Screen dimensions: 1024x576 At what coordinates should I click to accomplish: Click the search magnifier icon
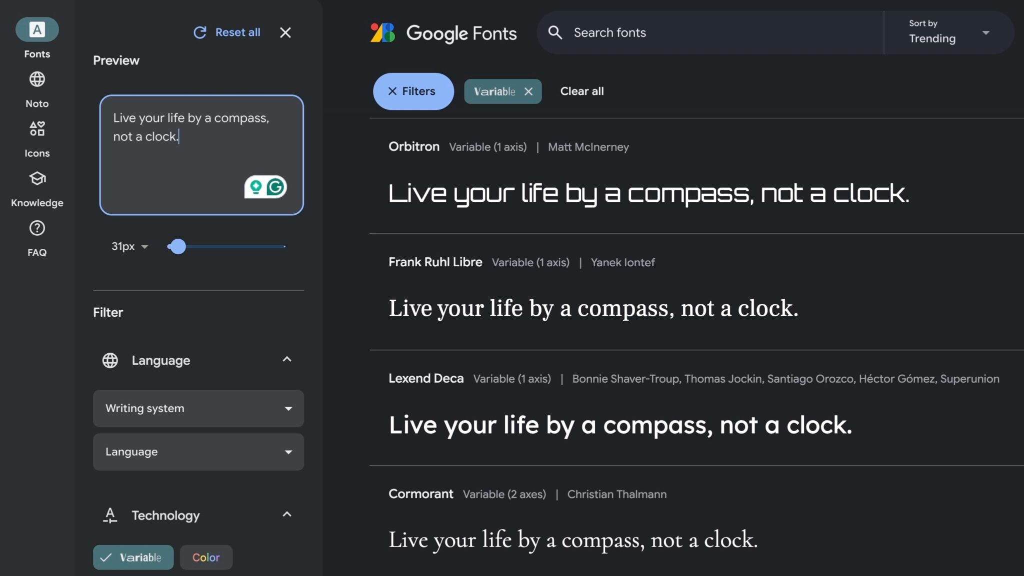pos(555,32)
